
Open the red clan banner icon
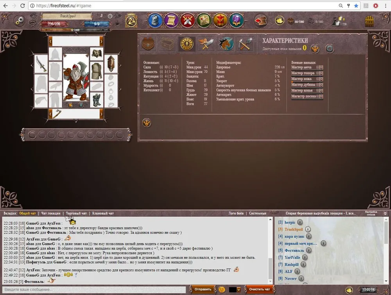(220, 20)
